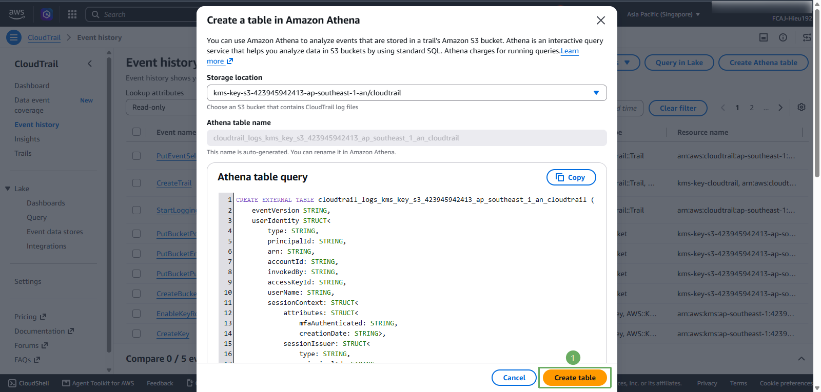
Task: Go to next page of events
Action: (780, 108)
